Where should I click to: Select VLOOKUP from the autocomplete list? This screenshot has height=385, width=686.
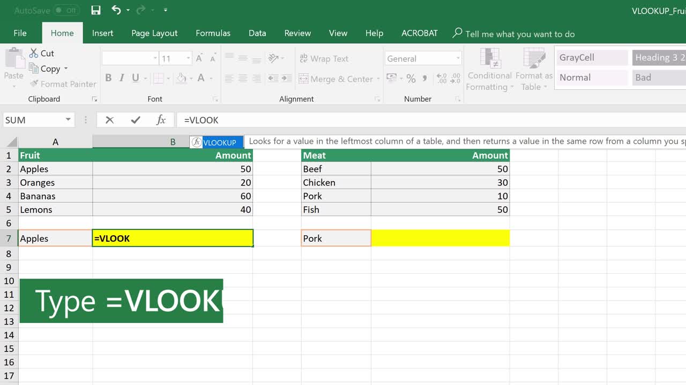pos(217,142)
